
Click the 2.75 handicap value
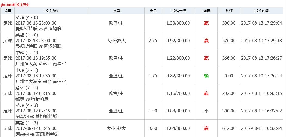(x=153, y=41)
